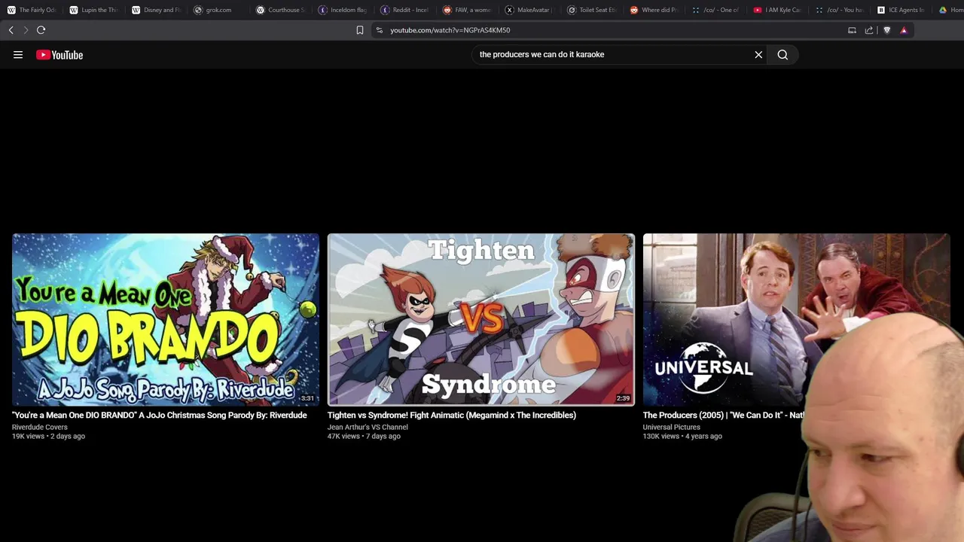Click the "47K views • 7 days ago" text
This screenshot has height=542, width=964.
tap(364, 436)
